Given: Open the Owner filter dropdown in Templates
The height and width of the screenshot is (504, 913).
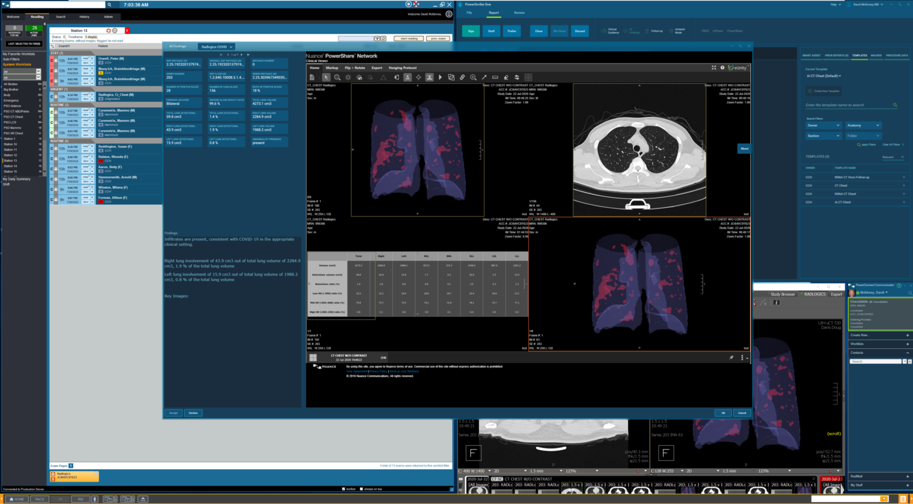Looking at the screenshot, I should (823, 126).
